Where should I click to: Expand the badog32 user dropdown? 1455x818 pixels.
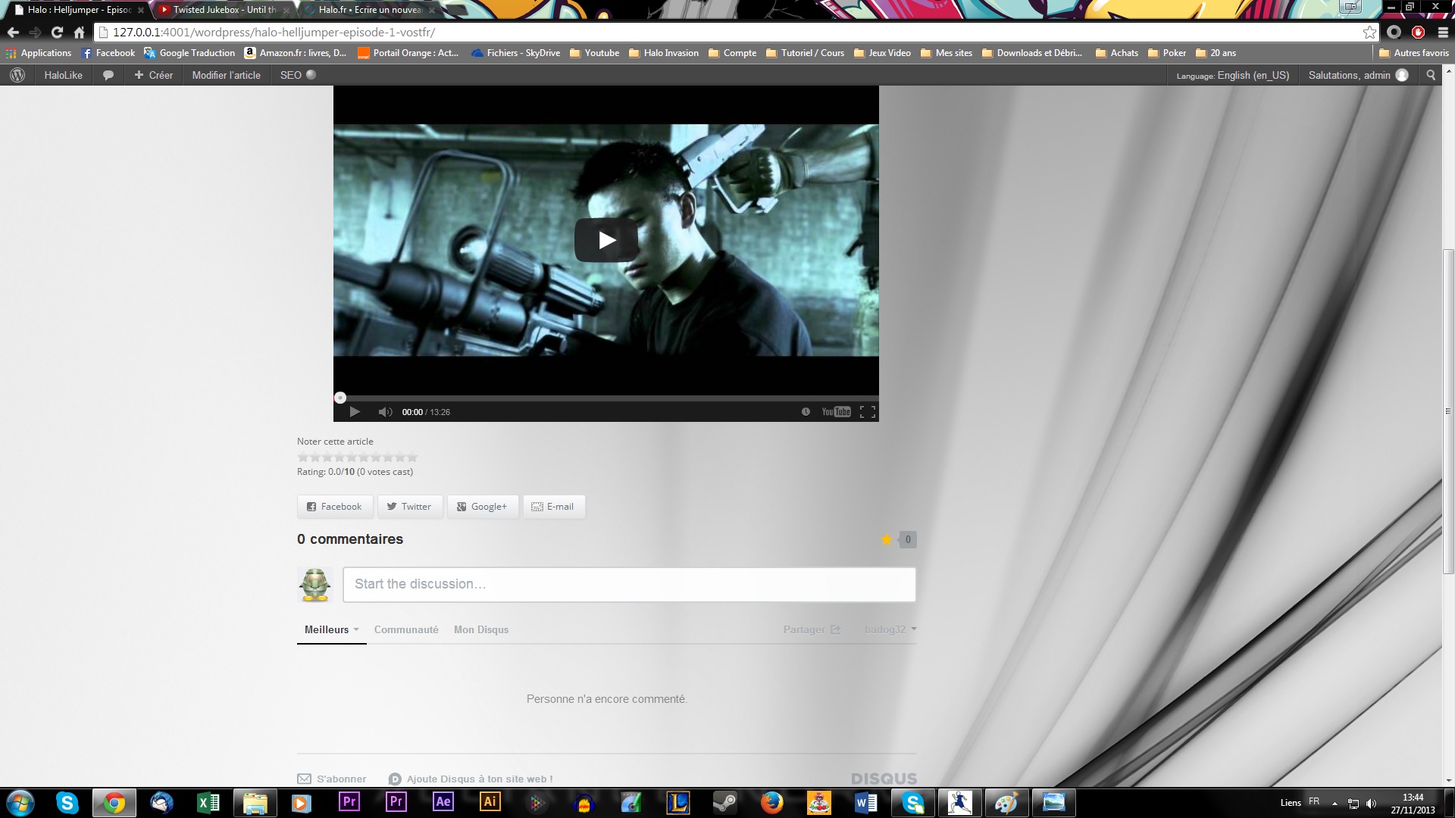(890, 629)
